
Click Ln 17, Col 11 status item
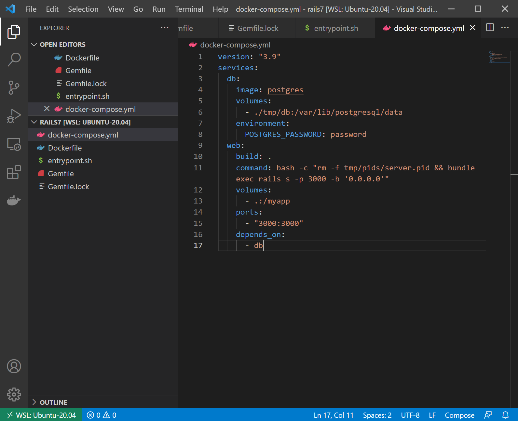pos(334,415)
